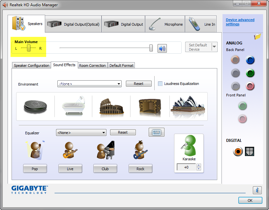Switch to the Line In tab
The height and width of the screenshot is (210, 269).
[x=201, y=24]
